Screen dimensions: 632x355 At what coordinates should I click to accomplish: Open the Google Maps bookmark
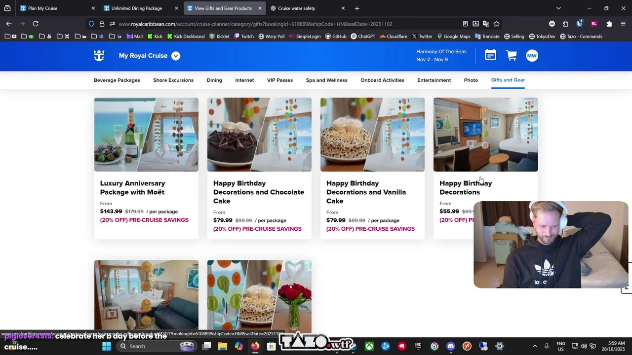(x=453, y=36)
